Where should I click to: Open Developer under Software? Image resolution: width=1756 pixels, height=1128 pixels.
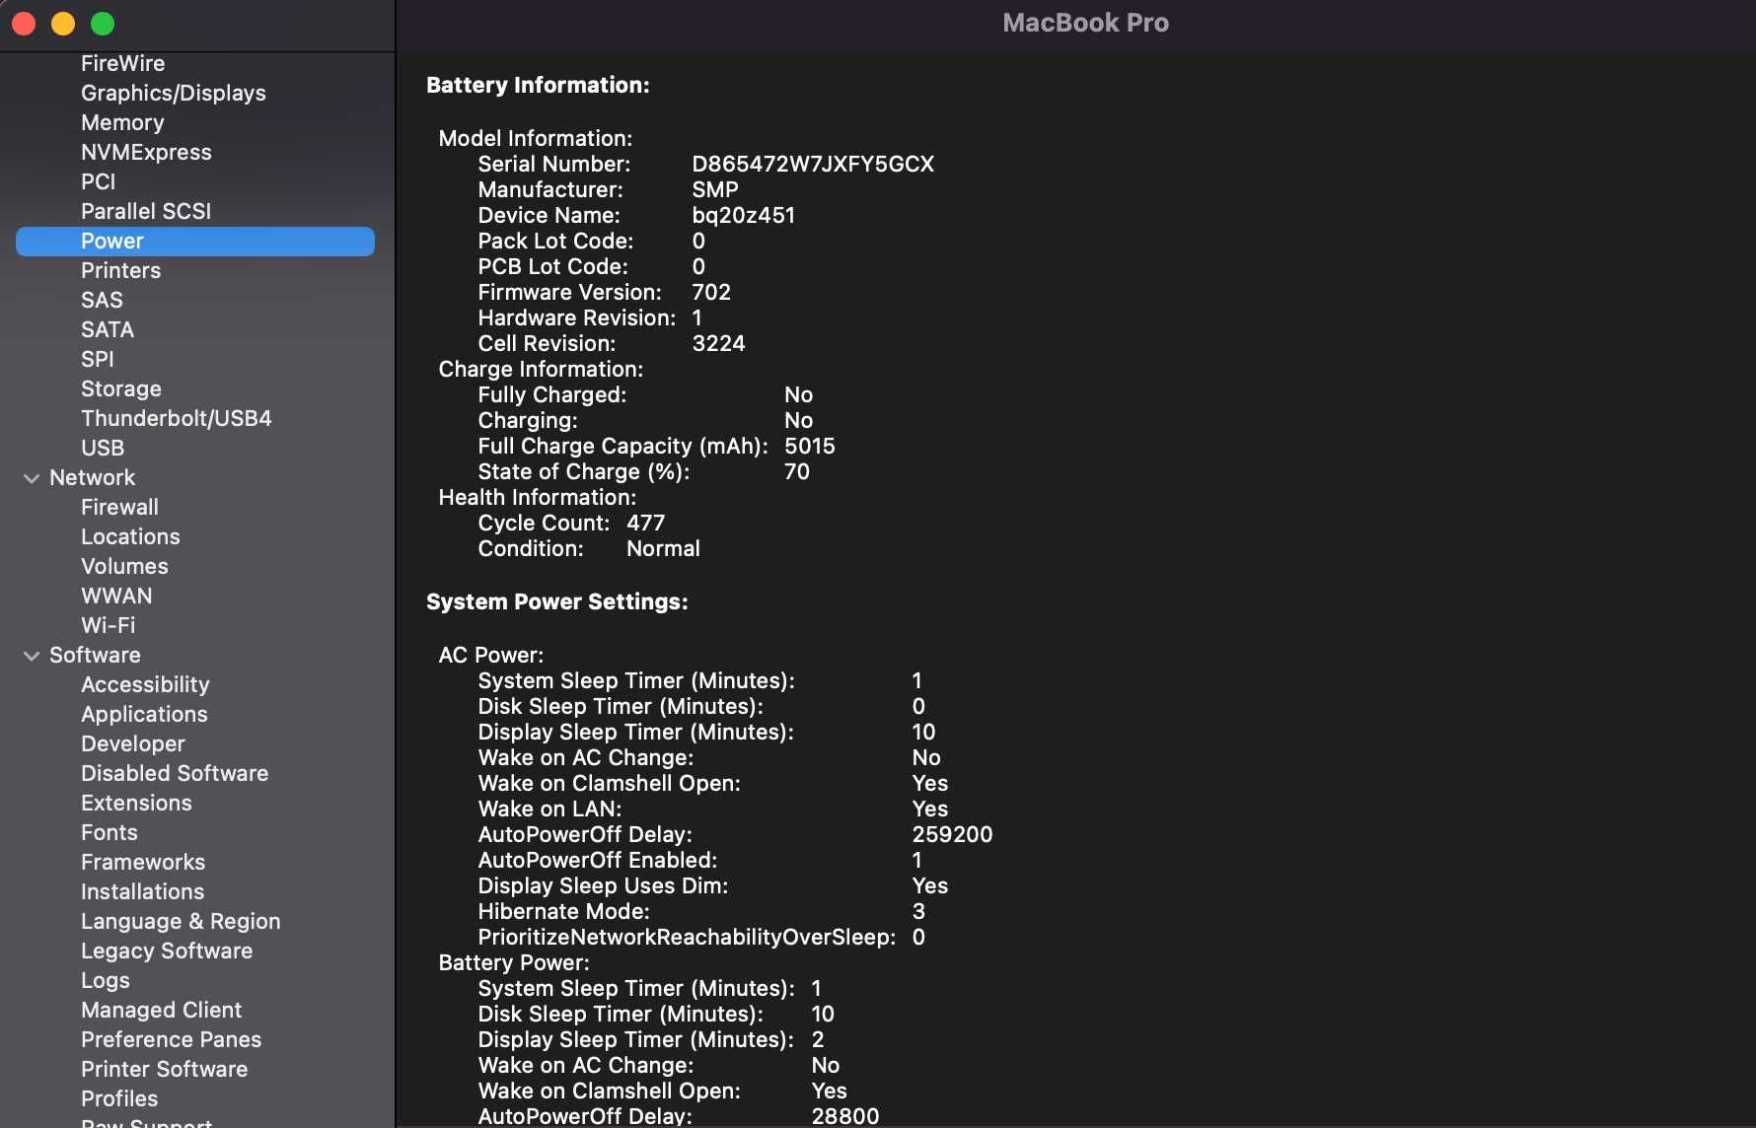click(x=133, y=743)
